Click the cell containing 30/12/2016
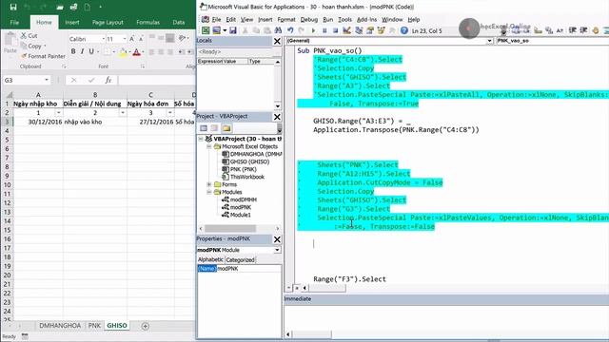The image size is (609, 342). (x=38, y=122)
